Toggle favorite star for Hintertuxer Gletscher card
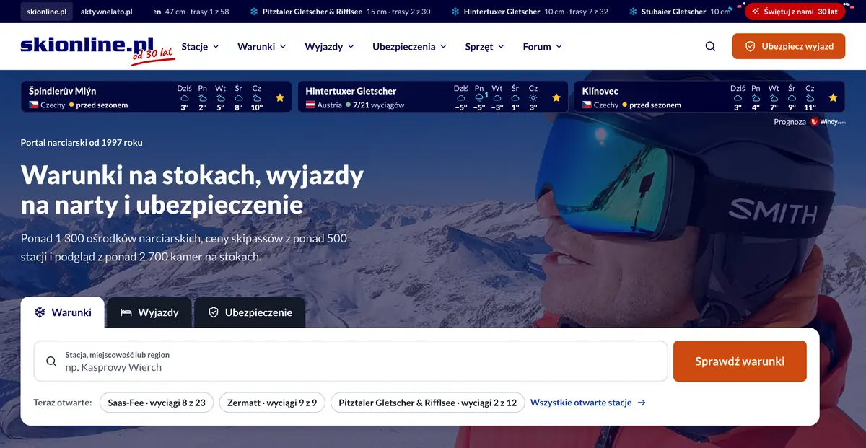The width and height of the screenshot is (866, 448). click(x=556, y=97)
